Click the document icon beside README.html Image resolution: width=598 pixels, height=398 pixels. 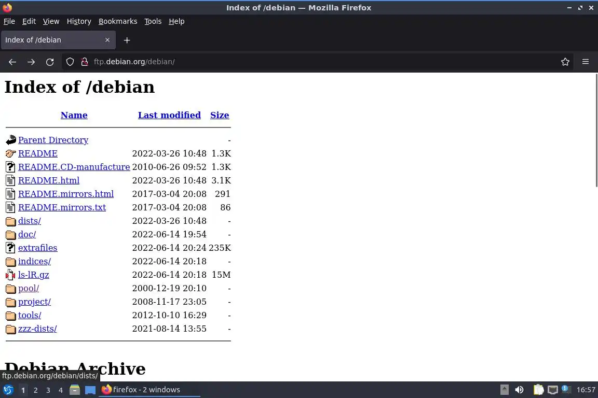tap(11, 180)
